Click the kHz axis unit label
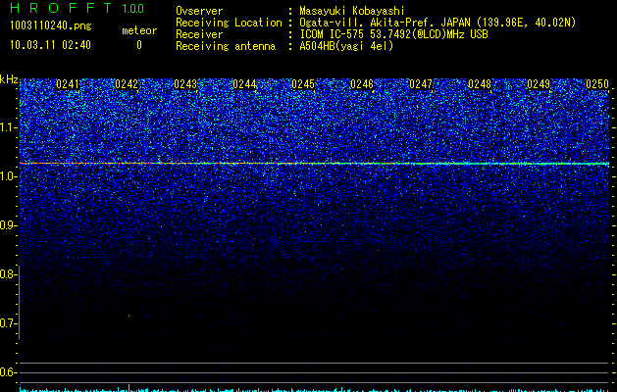The width and height of the screenshot is (617, 392). 9,79
